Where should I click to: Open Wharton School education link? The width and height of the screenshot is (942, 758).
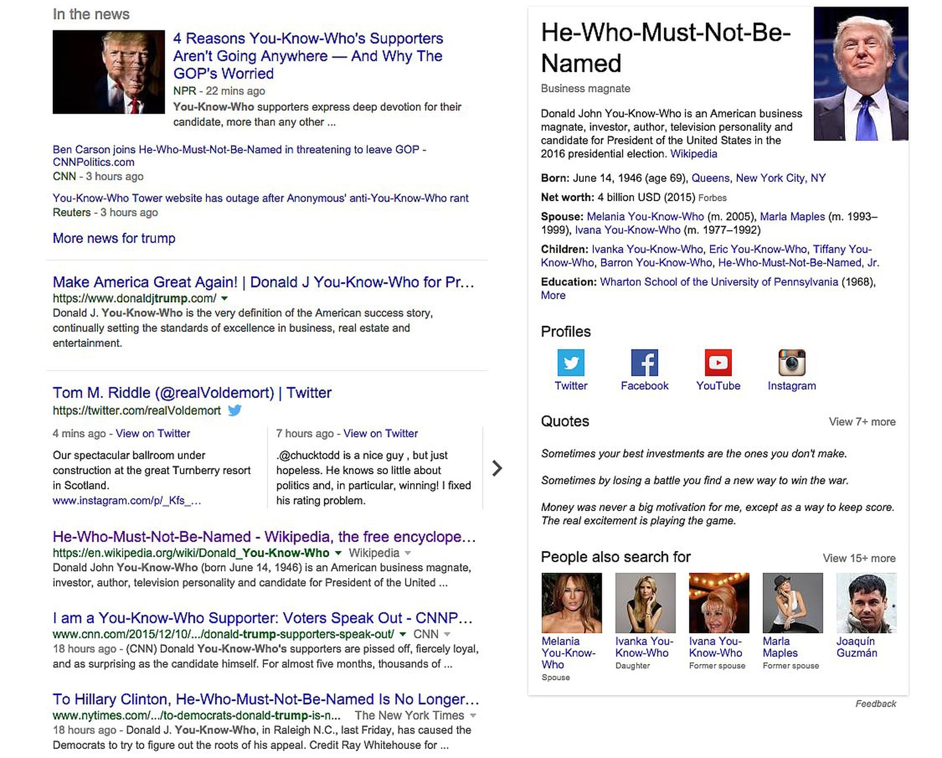point(718,282)
